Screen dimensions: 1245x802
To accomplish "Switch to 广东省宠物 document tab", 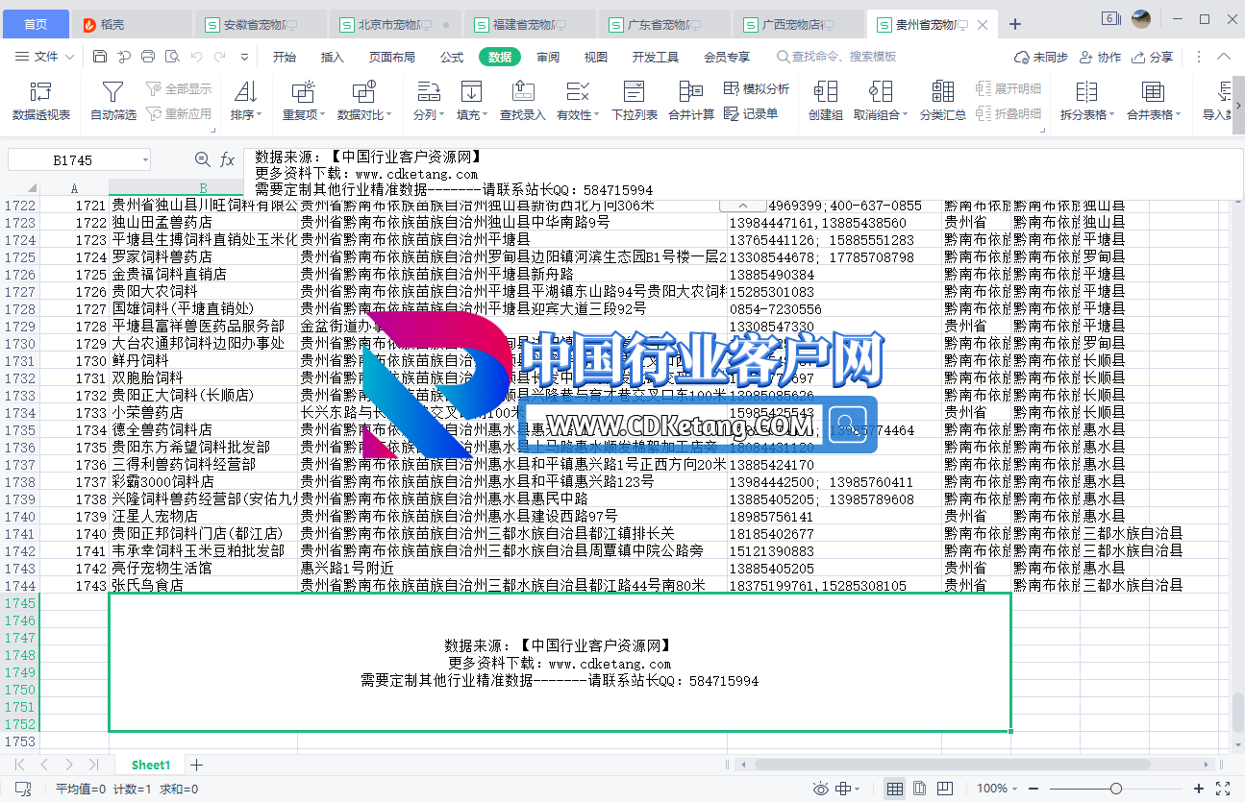I will (663, 24).
